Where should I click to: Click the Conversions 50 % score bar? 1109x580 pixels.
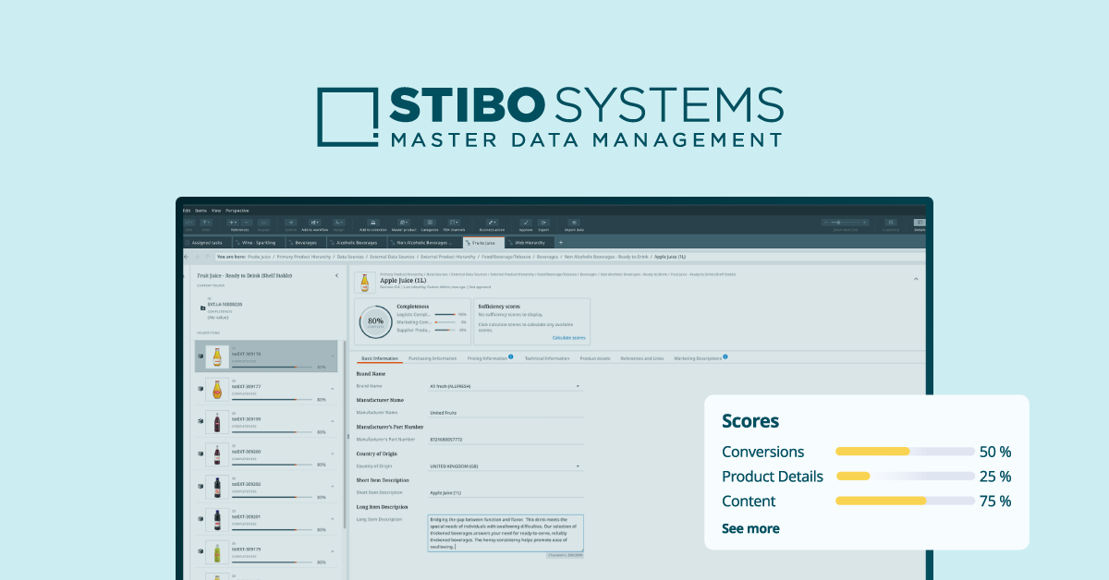[905, 452]
